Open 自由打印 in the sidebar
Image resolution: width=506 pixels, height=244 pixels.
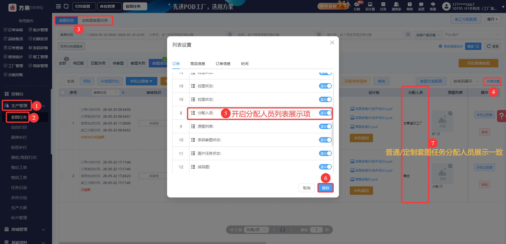19,127
